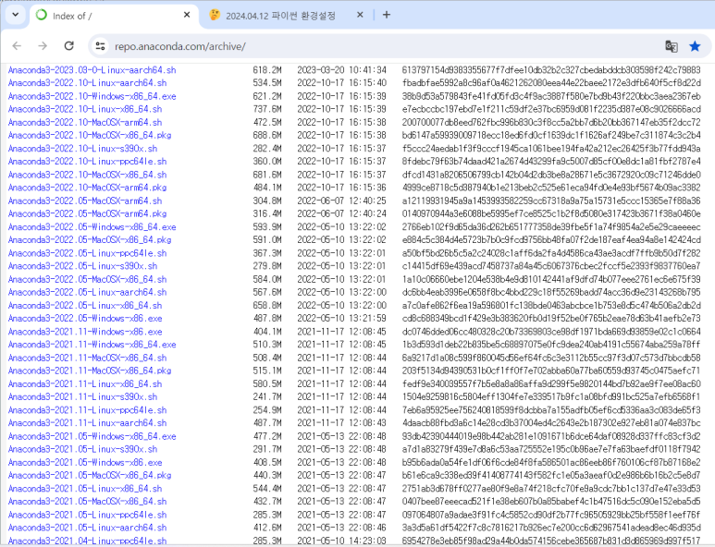
Task: Get Anaconda3-2021.11-Linux-x86_64.sh installer
Action: tap(85, 384)
